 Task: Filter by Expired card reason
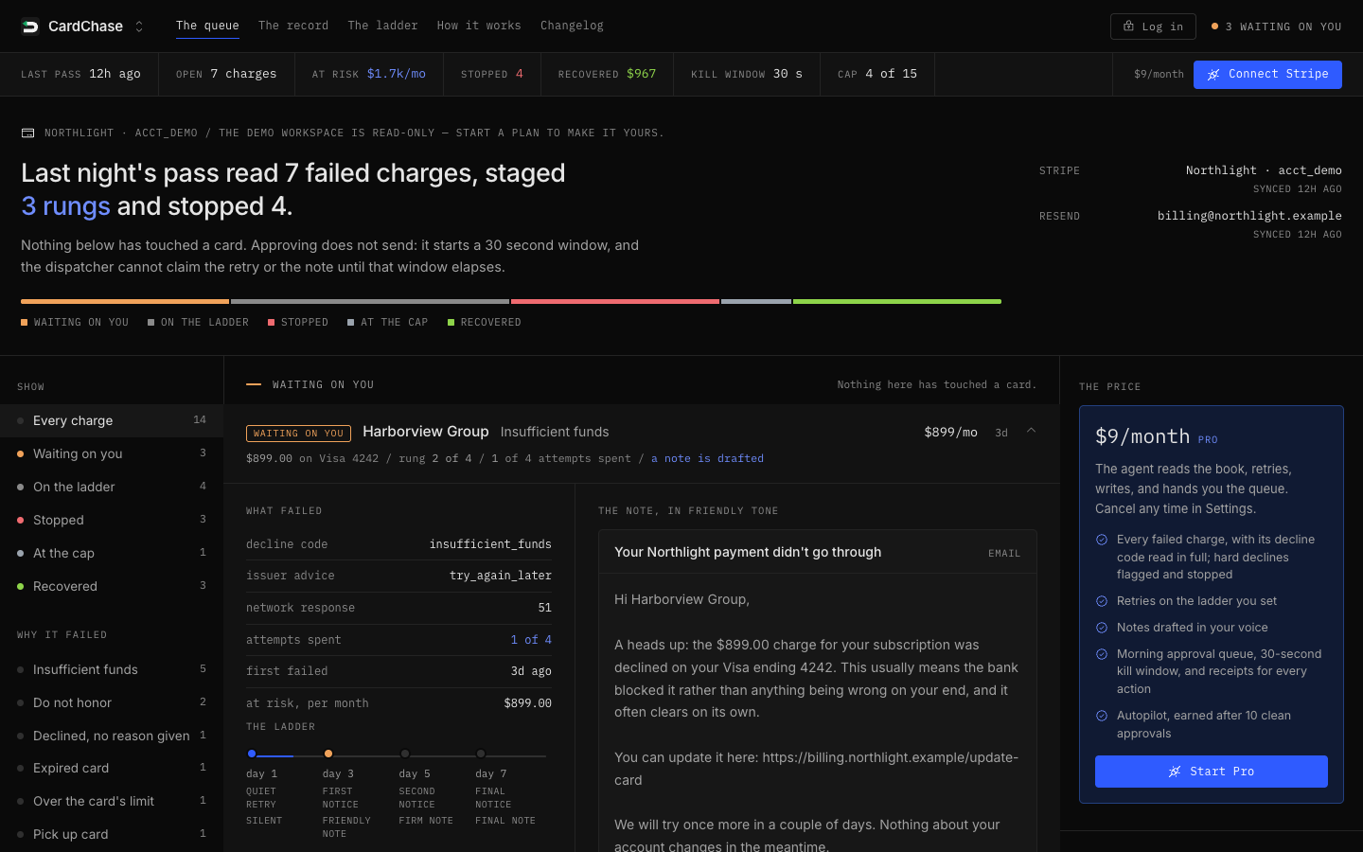click(112, 768)
